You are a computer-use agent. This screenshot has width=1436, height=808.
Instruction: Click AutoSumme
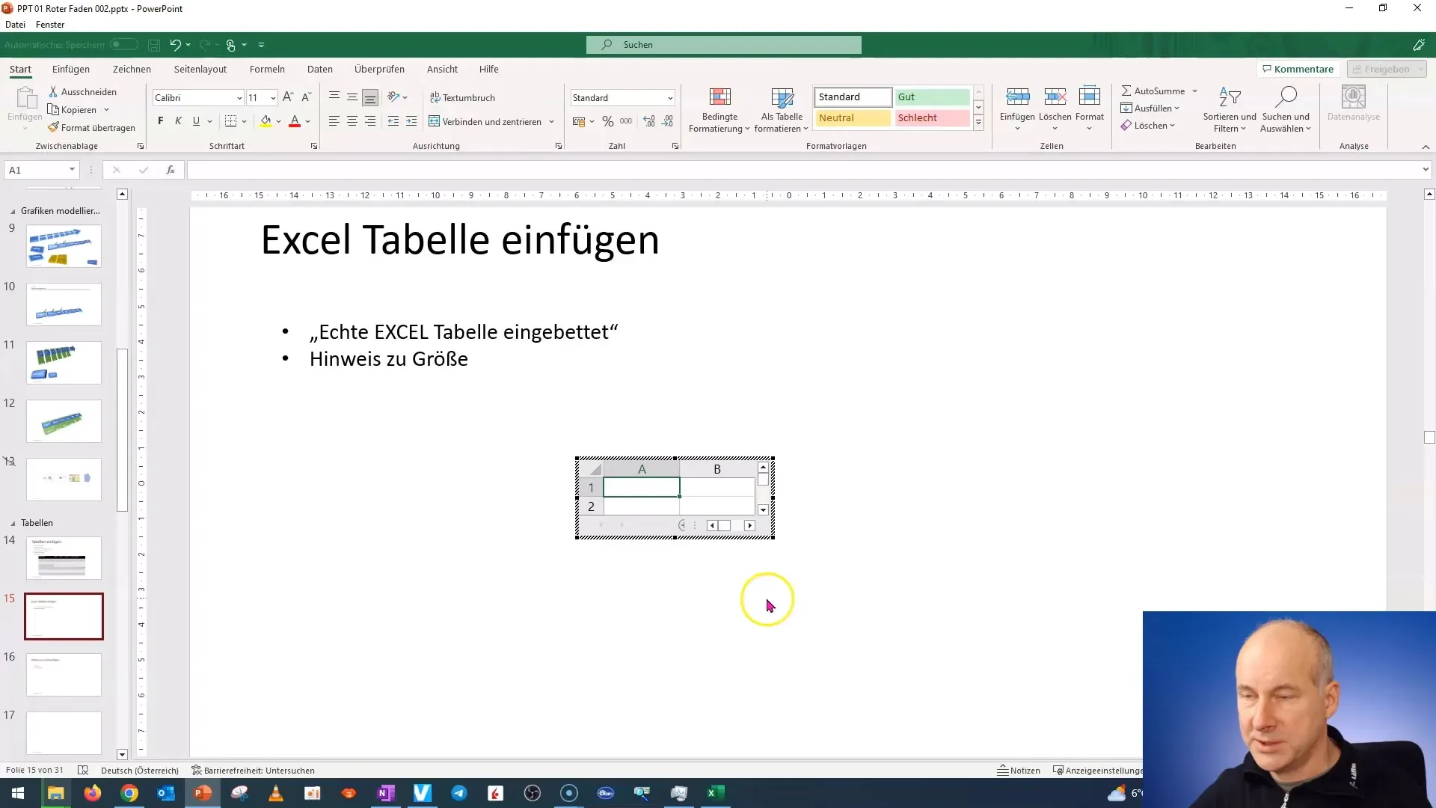click(1153, 91)
